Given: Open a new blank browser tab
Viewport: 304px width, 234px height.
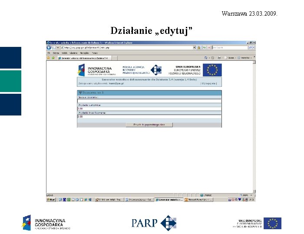Looking at the screenshot, I should click(x=115, y=58).
